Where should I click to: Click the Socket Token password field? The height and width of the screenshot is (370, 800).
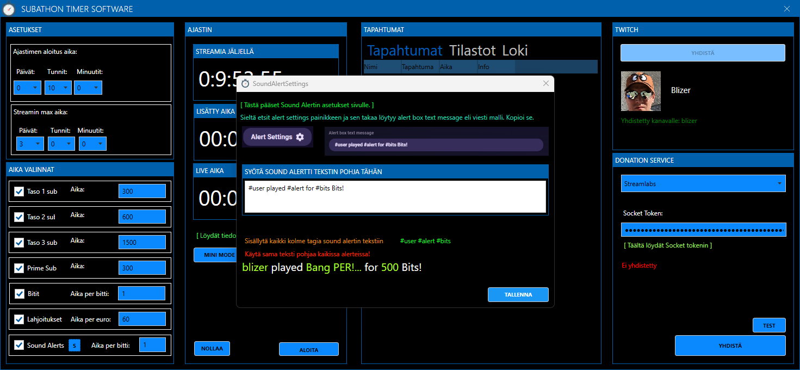click(703, 230)
